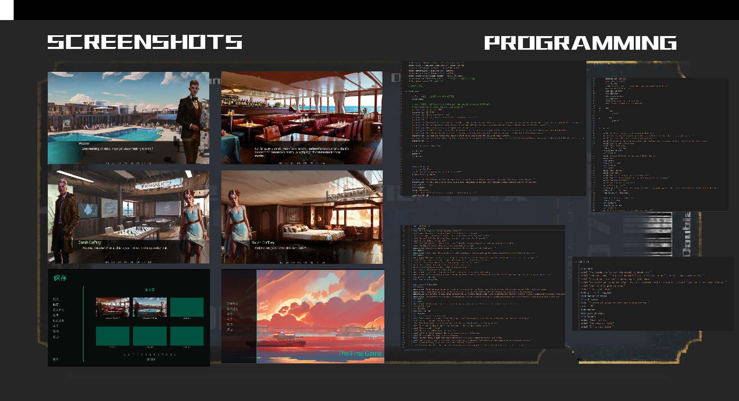Screen dimensions: 739x401
Task: Select the bottom-right empty green save slot
Action: pos(187,336)
